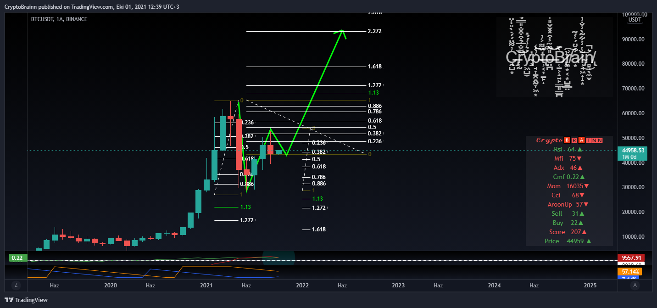Select the BTCUSDT, 1A, BINANCE symbol title
This screenshot has height=308, width=657.
tap(58, 19)
